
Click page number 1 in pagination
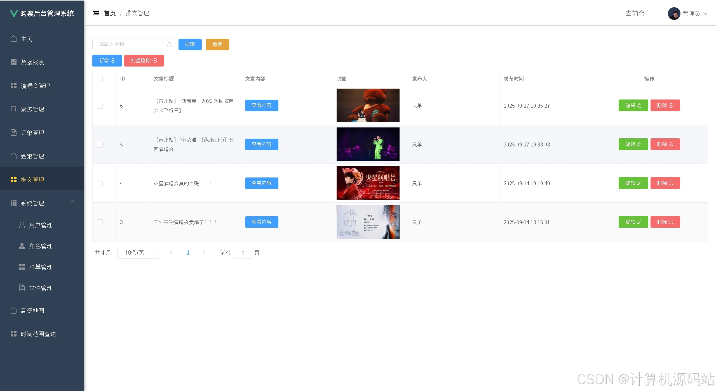188,253
